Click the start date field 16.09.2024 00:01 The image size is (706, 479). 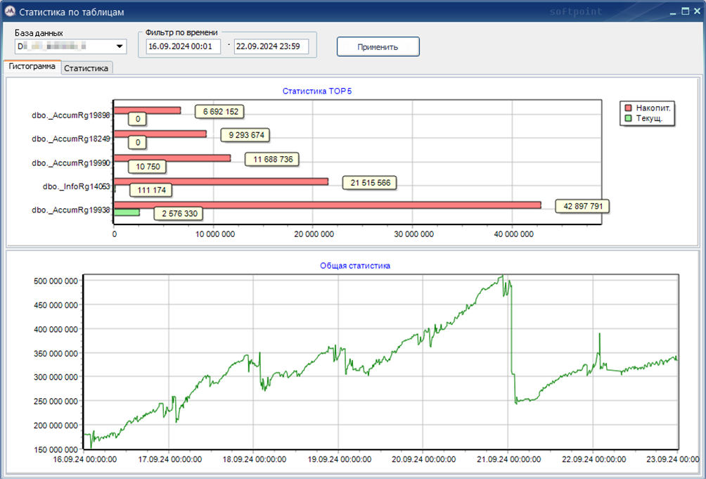point(183,46)
